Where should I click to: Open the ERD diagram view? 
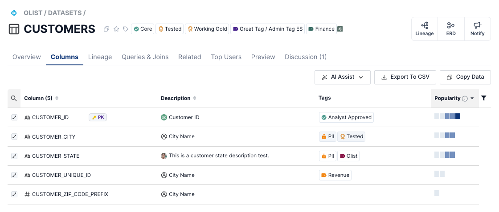[451, 29]
